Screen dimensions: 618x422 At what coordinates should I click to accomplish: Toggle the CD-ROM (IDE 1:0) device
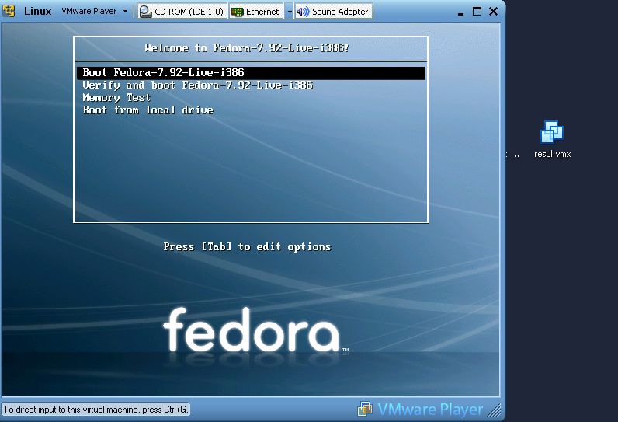click(182, 12)
